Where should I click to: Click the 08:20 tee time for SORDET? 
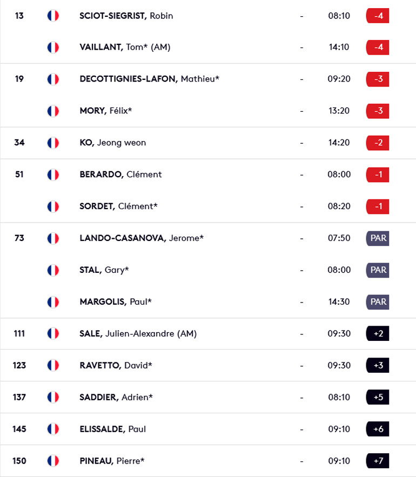click(339, 206)
